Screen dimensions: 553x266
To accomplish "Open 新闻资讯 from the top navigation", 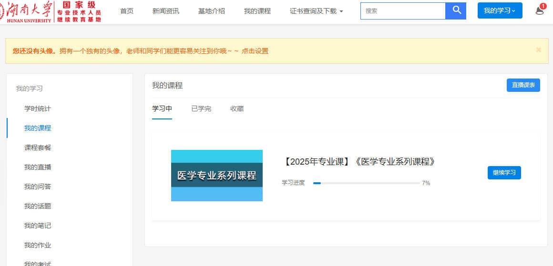I will [x=166, y=11].
